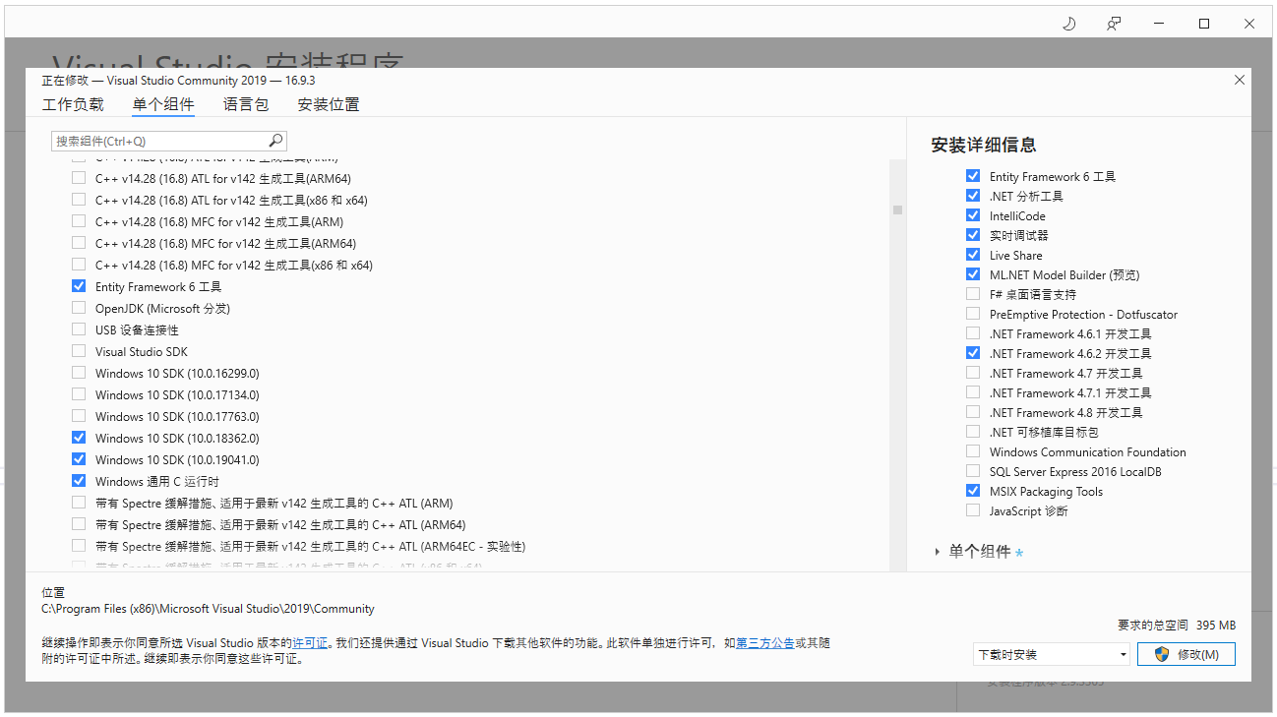The image size is (1277, 717).
Task: Check Windows 10 SDK (10.0.17134.0)
Action: (x=79, y=394)
